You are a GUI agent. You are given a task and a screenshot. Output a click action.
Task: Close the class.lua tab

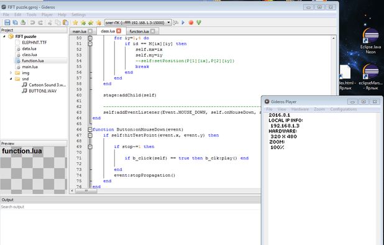click(x=119, y=31)
